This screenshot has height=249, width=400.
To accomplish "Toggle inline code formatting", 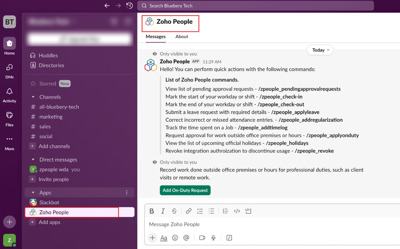I will click(237, 211).
